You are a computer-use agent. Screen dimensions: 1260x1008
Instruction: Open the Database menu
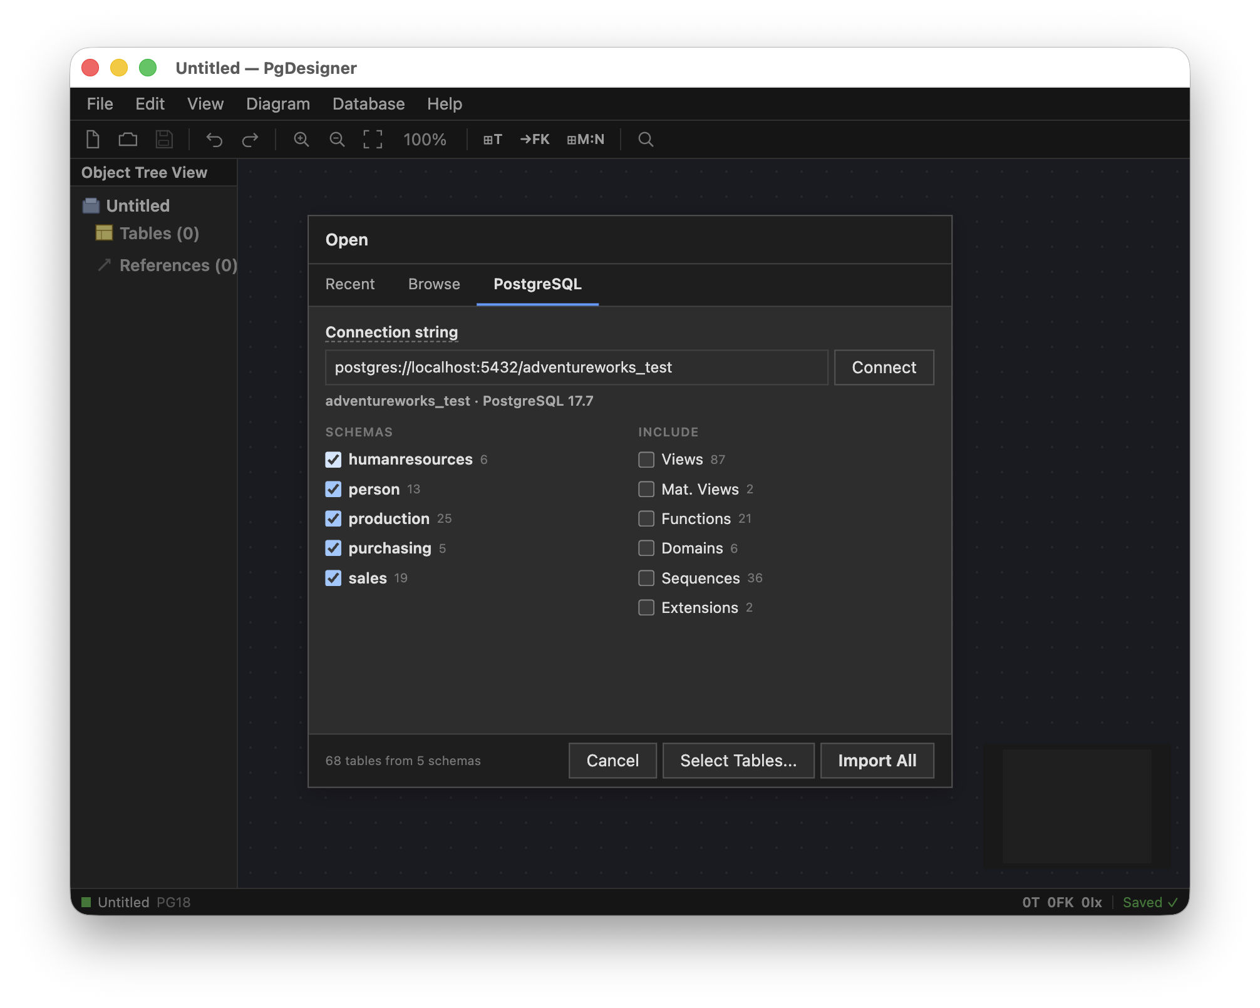point(368,104)
